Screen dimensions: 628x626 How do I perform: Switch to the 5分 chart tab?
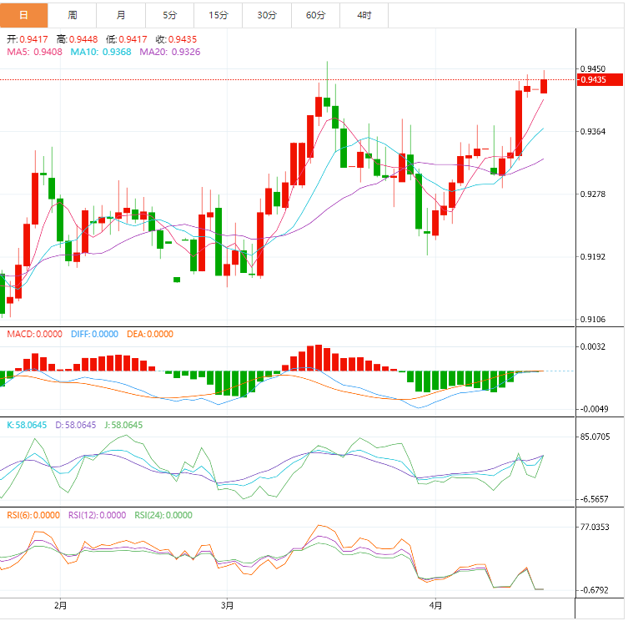[170, 15]
